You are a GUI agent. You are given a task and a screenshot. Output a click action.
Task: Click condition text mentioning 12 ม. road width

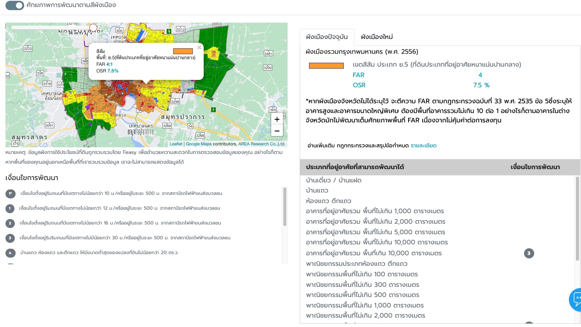pos(119,208)
